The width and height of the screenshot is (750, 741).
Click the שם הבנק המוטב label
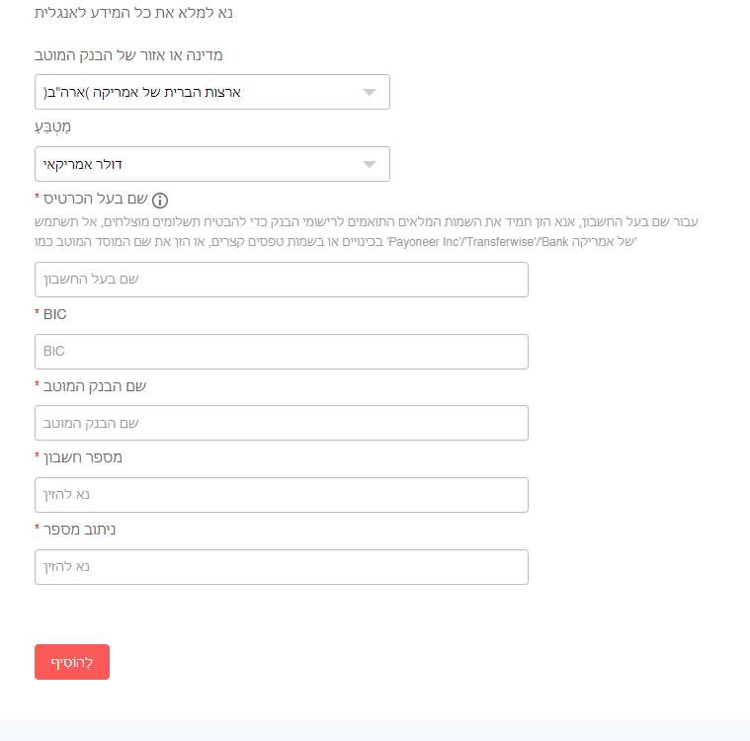[x=95, y=385]
